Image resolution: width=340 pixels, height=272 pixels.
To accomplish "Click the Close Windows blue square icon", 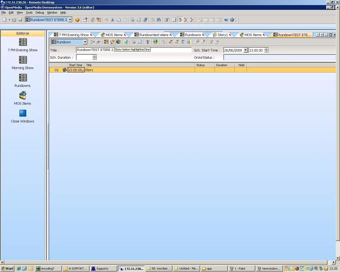I will click(x=23, y=113).
